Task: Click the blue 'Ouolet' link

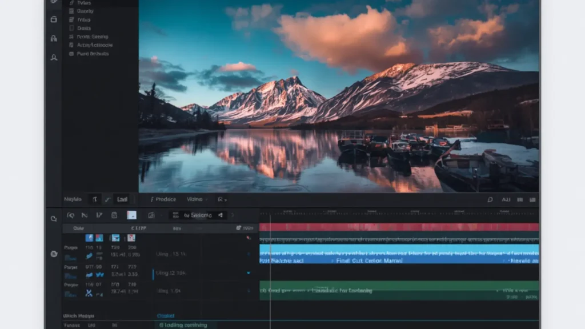Action: (166, 316)
